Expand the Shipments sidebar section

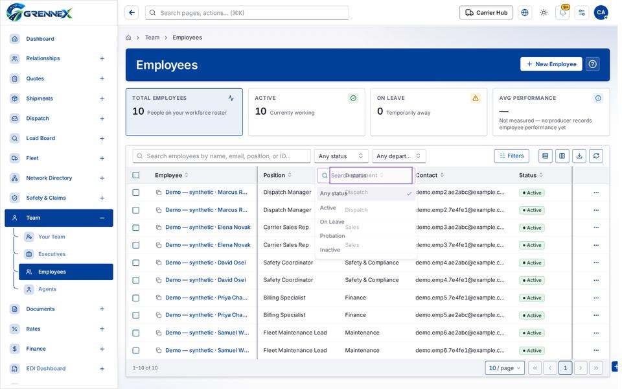(102, 99)
